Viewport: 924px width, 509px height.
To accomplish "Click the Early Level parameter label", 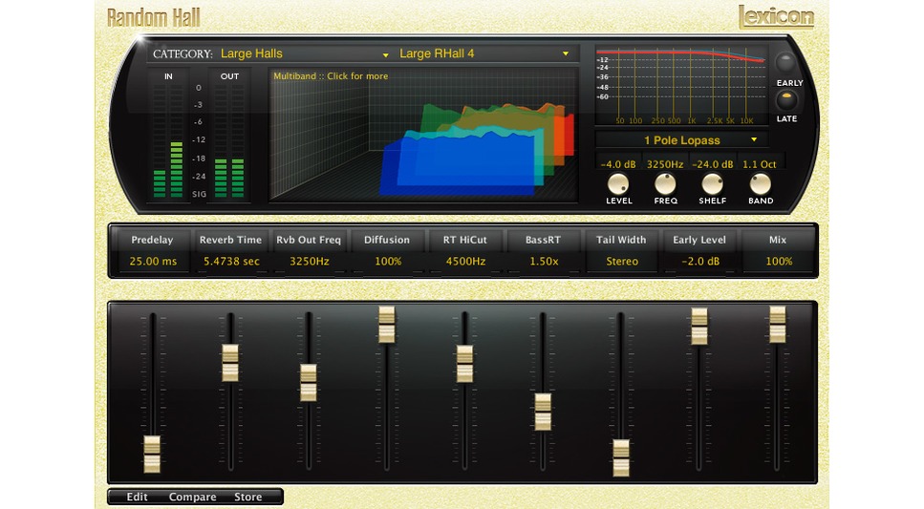I will pyautogui.click(x=699, y=240).
